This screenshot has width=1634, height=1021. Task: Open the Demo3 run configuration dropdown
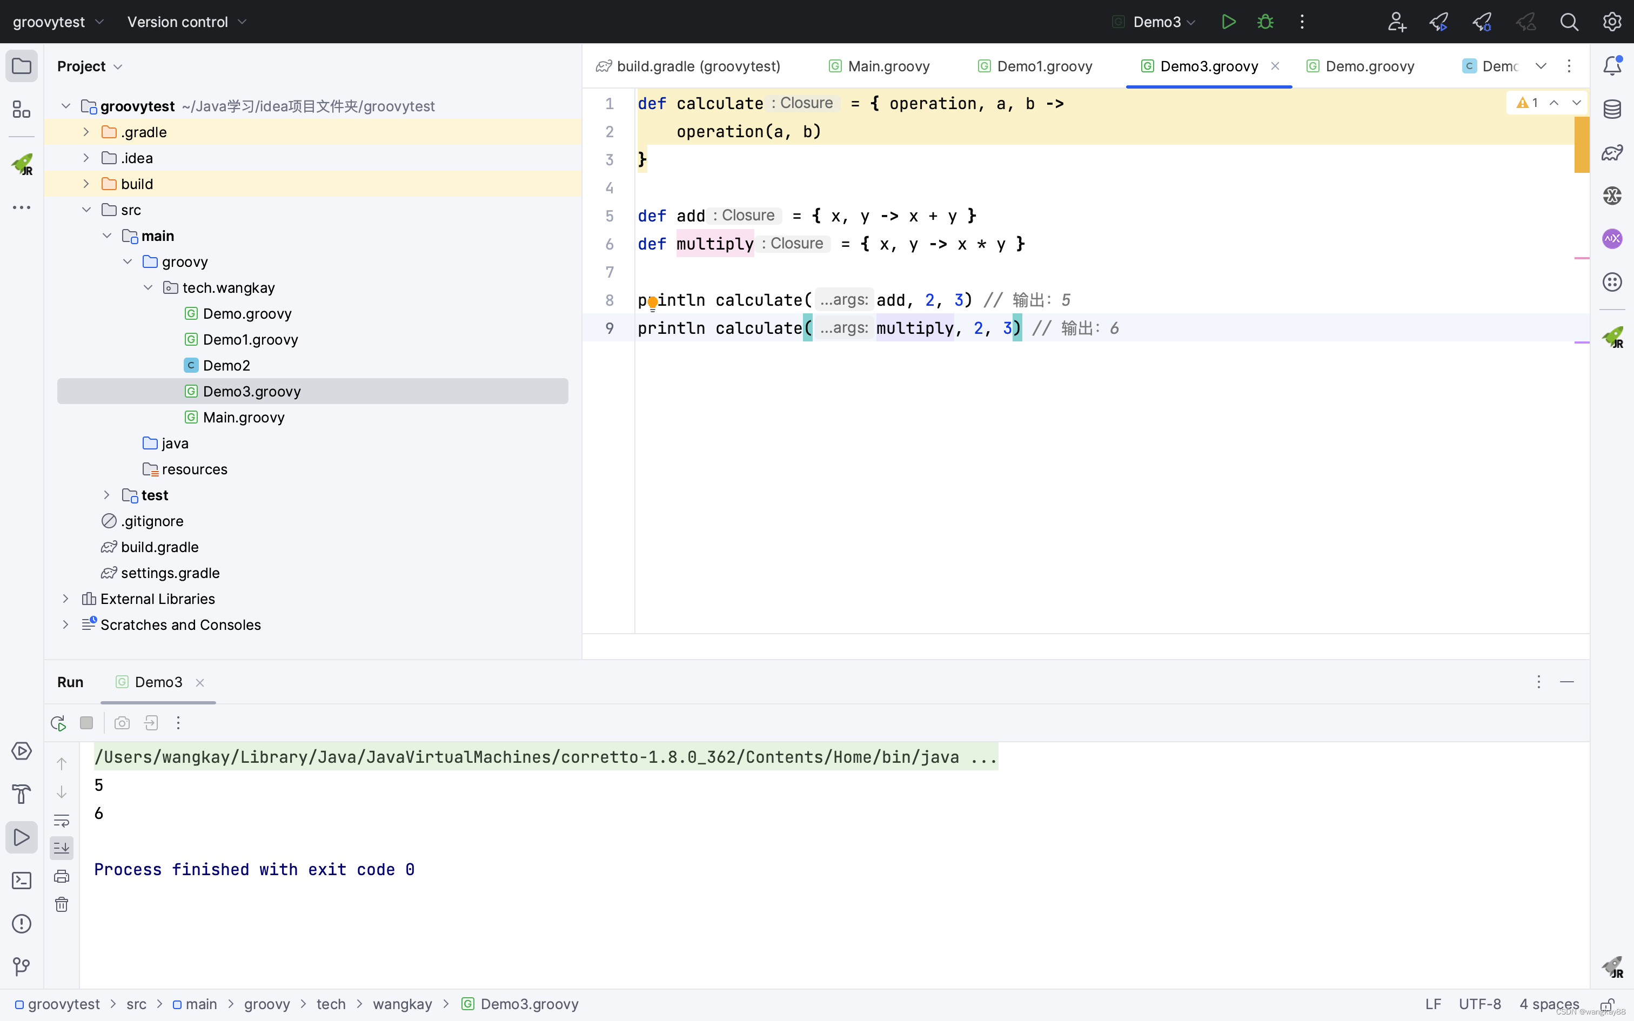click(x=1156, y=22)
